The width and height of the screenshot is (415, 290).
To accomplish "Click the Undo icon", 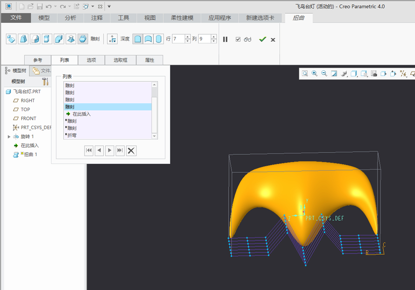I will 48,6.
